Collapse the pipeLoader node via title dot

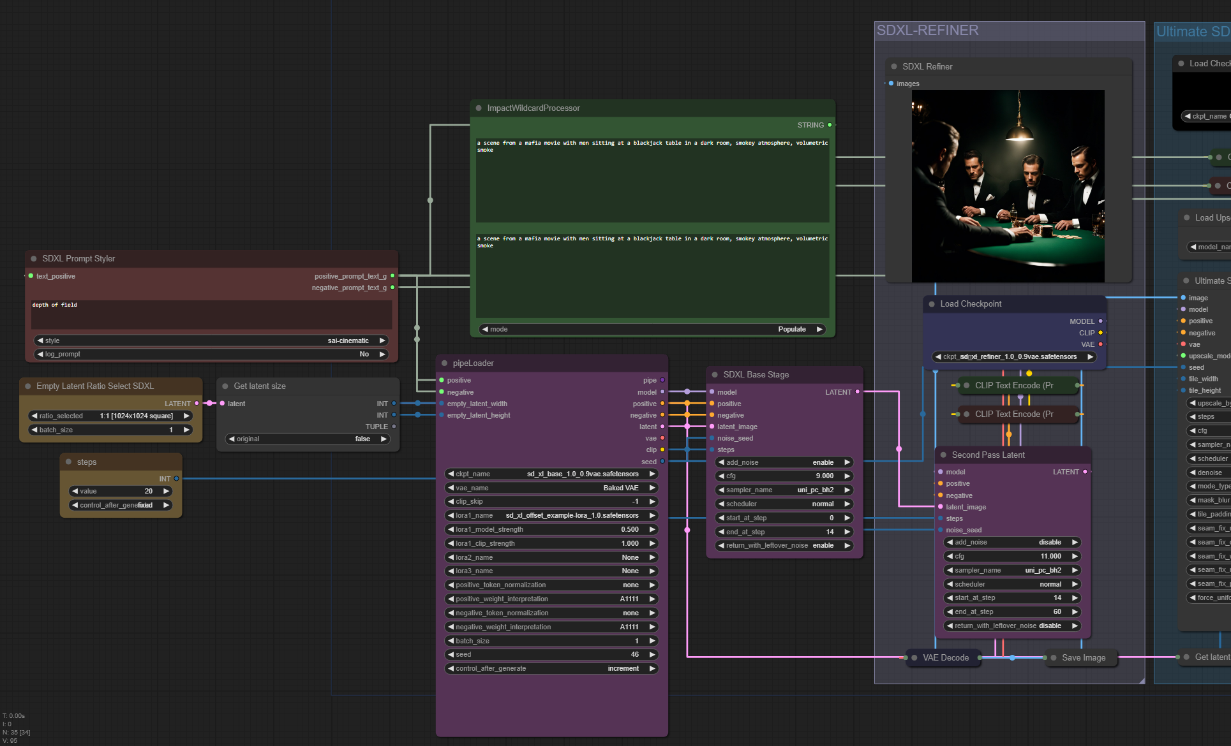click(x=444, y=363)
